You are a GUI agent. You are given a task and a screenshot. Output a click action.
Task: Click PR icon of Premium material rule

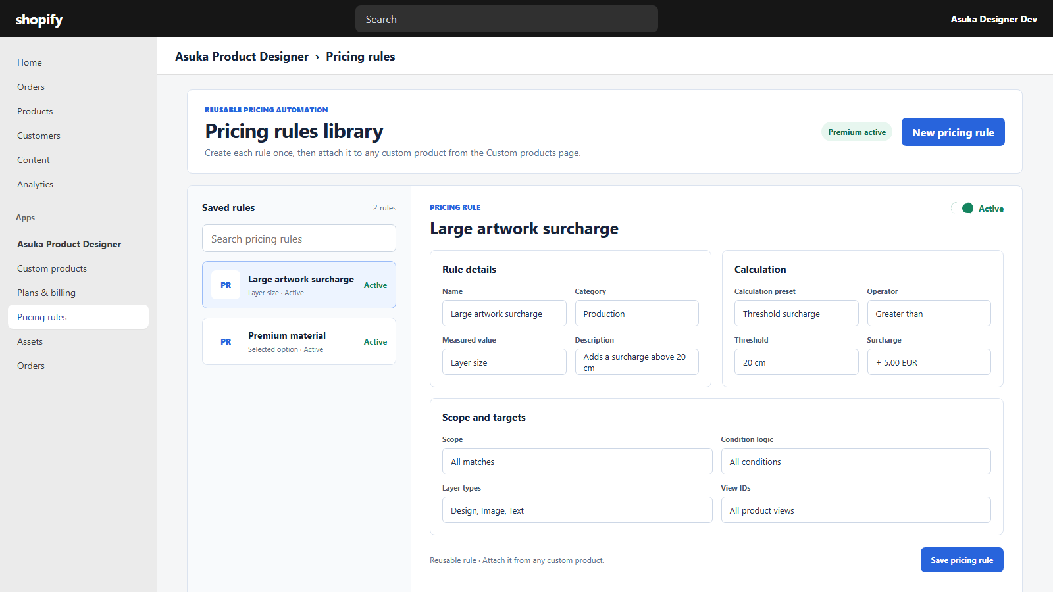(x=226, y=342)
